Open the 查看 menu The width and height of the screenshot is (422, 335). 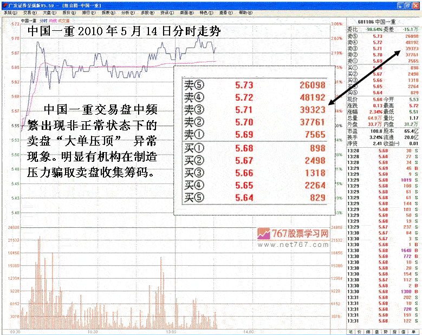pyautogui.click(x=226, y=12)
